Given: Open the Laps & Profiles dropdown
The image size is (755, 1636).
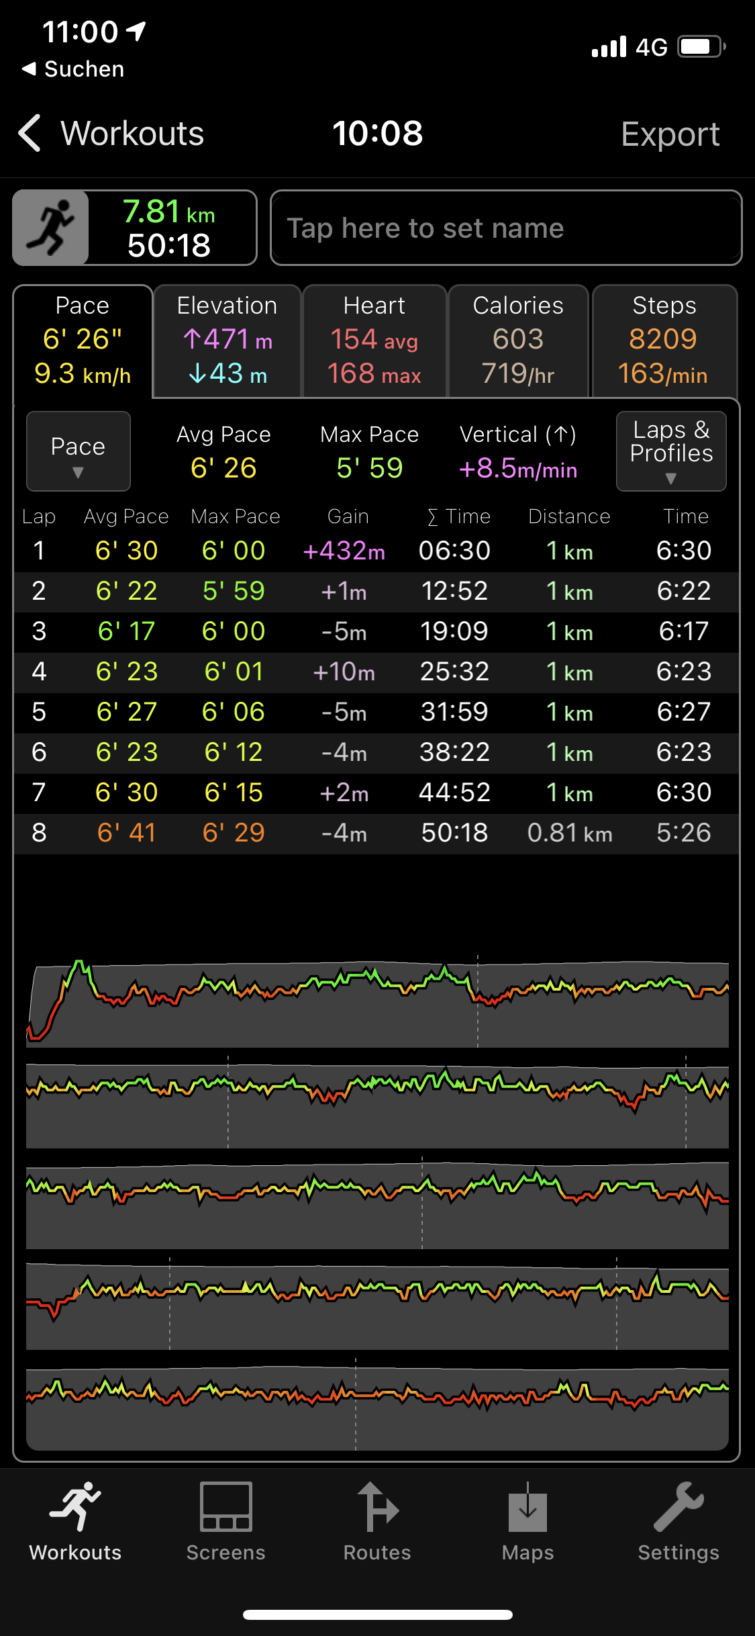Looking at the screenshot, I should point(670,451).
